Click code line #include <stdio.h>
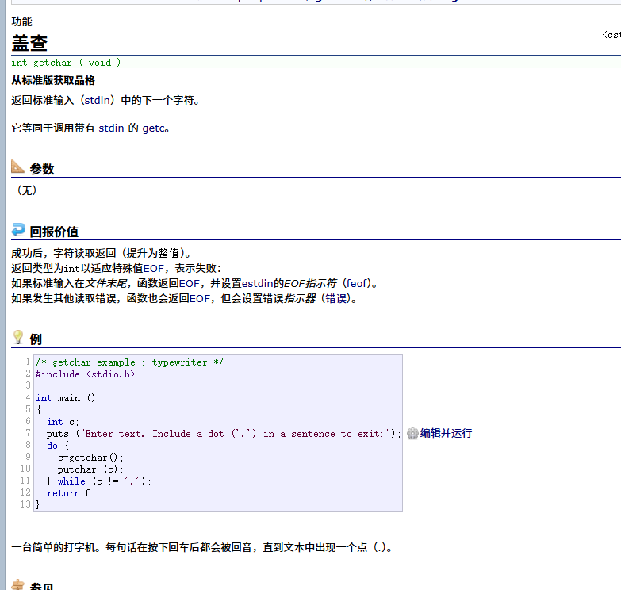 coord(86,374)
